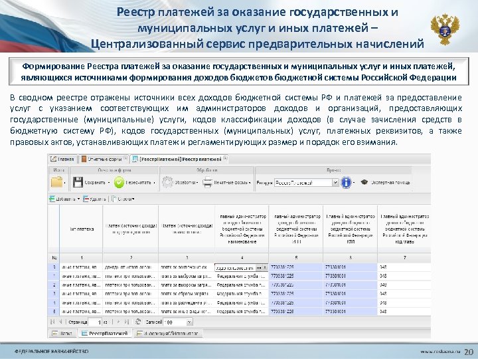The image size is (478, 359).
Task: Open the Сохранить dropdown arrow
Action: pyautogui.click(x=109, y=183)
